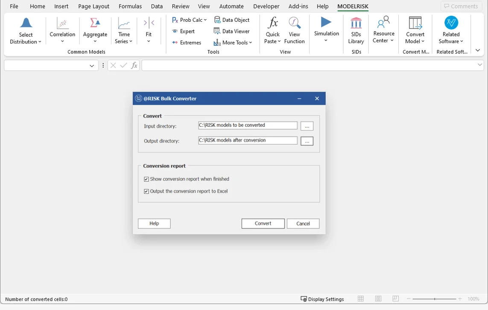This screenshot has width=488, height=310.
Task: Zoom out with the minus button
Action: [409, 299]
